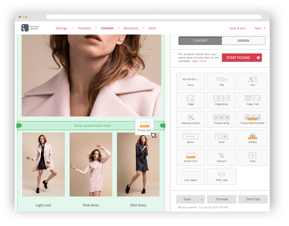Image resolution: width=289 pixels, height=226 pixels.
Task: Select the Video content block
Action: [252, 157]
